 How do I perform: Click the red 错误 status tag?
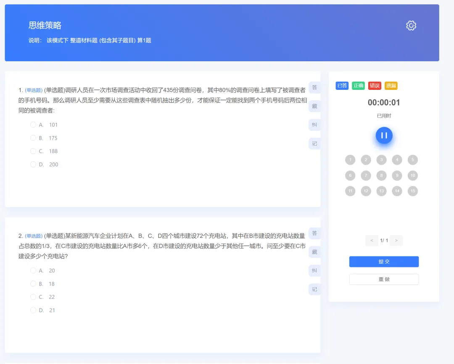(375, 86)
